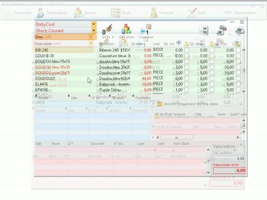Click the Ligne column header

[141, 143]
